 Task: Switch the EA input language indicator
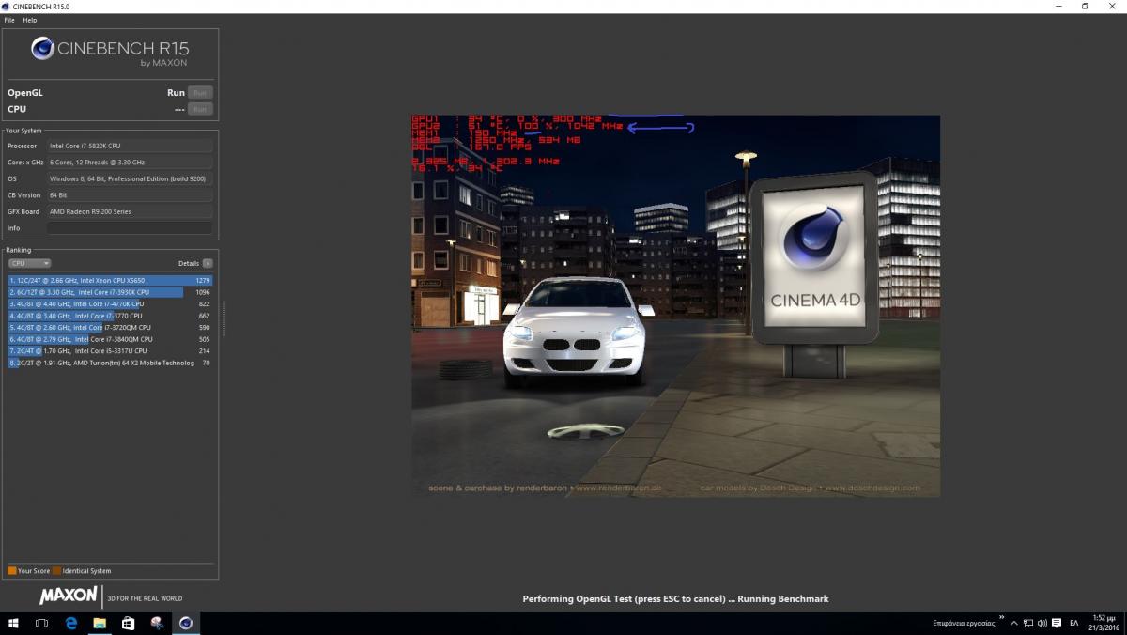pos(1074,623)
